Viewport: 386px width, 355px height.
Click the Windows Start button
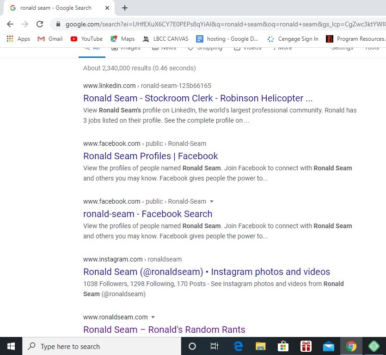click(11, 346)
